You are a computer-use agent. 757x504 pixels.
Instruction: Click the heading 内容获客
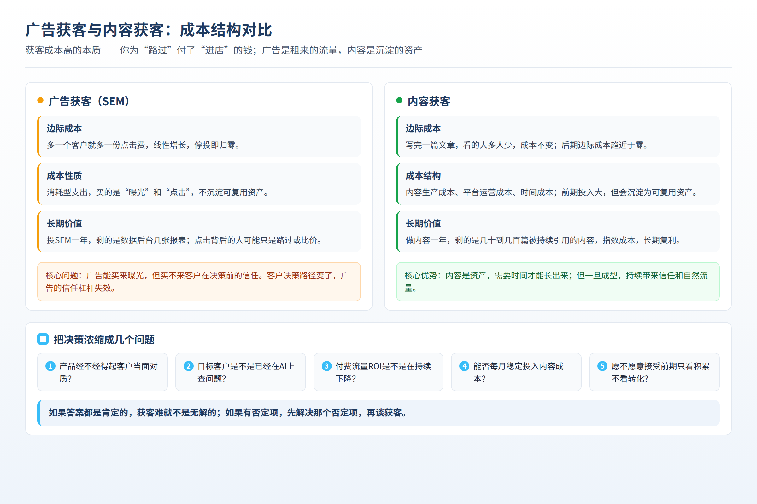point(429,101)
